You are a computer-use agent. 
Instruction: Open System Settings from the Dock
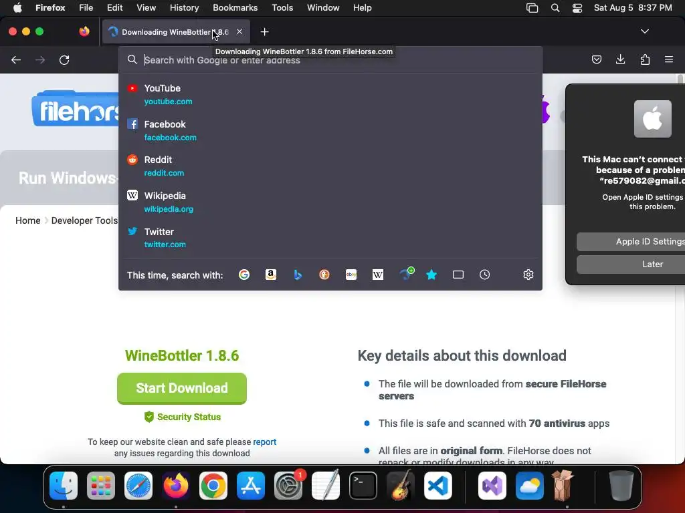(x=288, y=486)
